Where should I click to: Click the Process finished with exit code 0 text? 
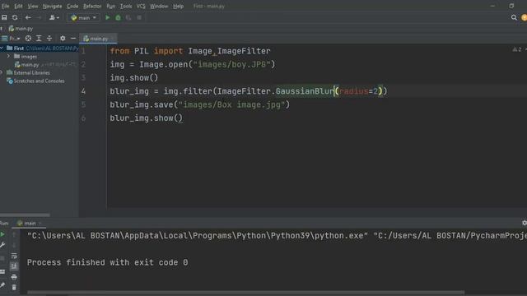click(x=107, y=262)
